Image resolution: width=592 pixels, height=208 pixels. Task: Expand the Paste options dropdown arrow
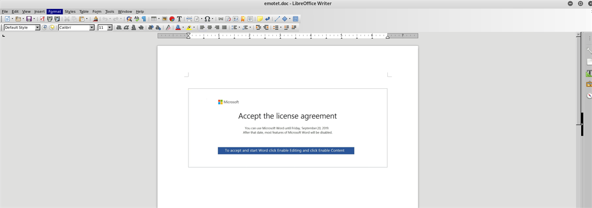87,19
